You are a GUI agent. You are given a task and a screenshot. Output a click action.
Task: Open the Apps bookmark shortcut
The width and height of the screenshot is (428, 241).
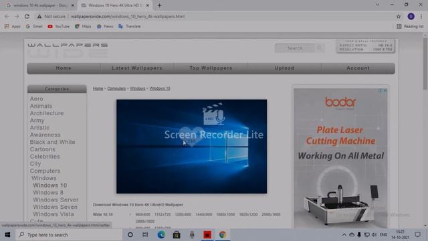pyautogui.click(x=12, y=26)
